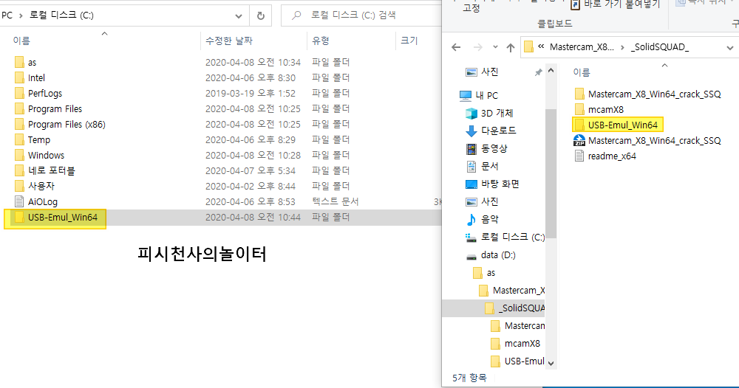
Task: Go up one folder level in the right window
Action: click(x=511, y=47)
